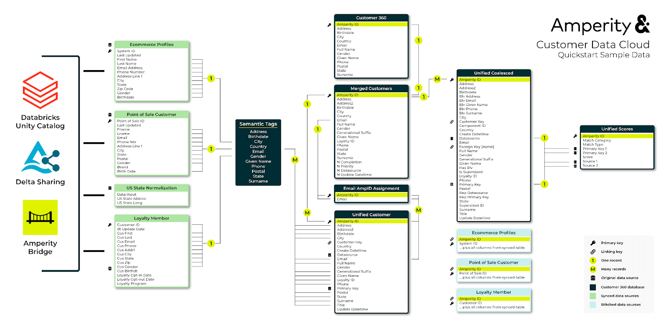Screen dimensions: 668x327
Task: Select the blue Point of Sale Customer stitched header
Action: point(493,262)
